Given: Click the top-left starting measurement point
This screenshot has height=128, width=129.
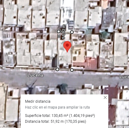Looking at the screenshot, I should click(59, 31).
